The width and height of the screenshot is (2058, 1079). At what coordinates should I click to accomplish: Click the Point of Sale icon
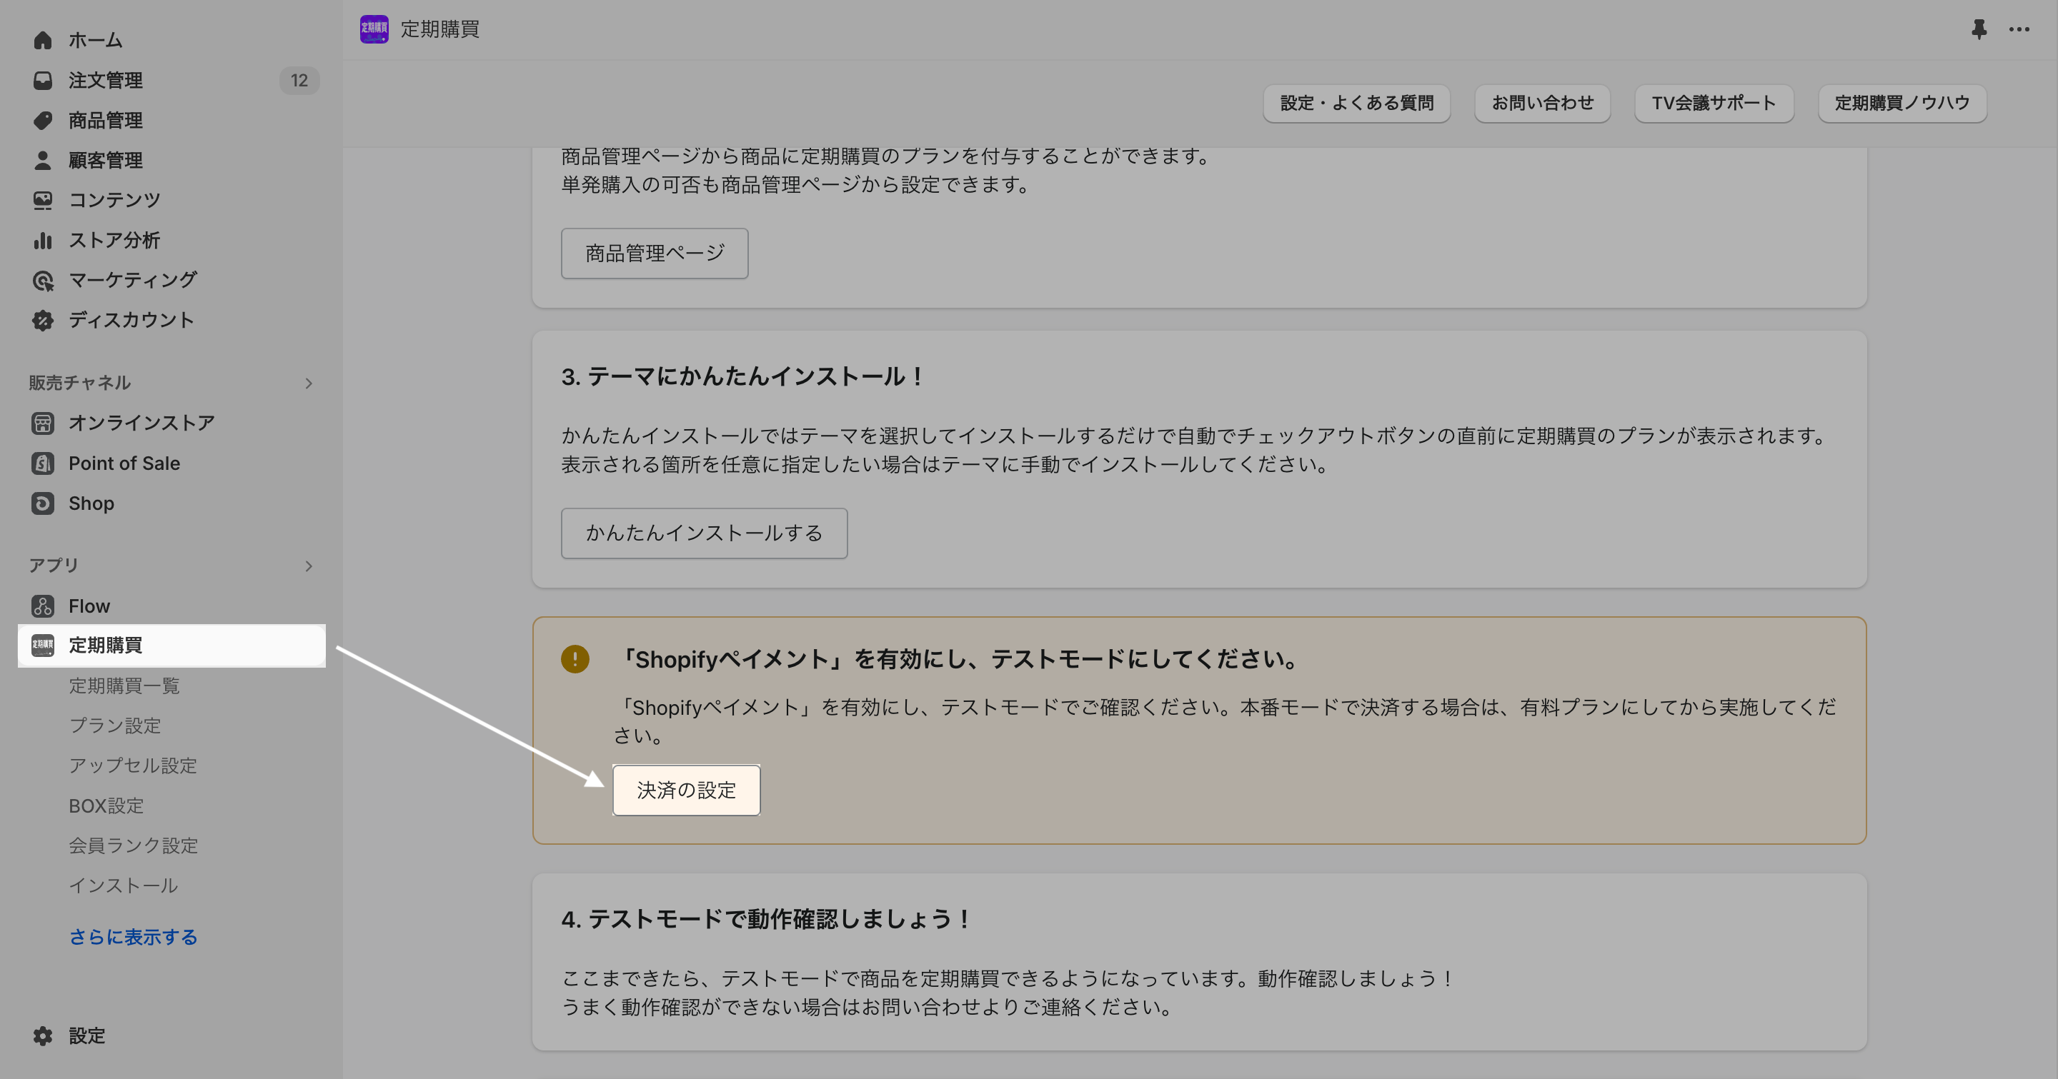coord(42,463)
